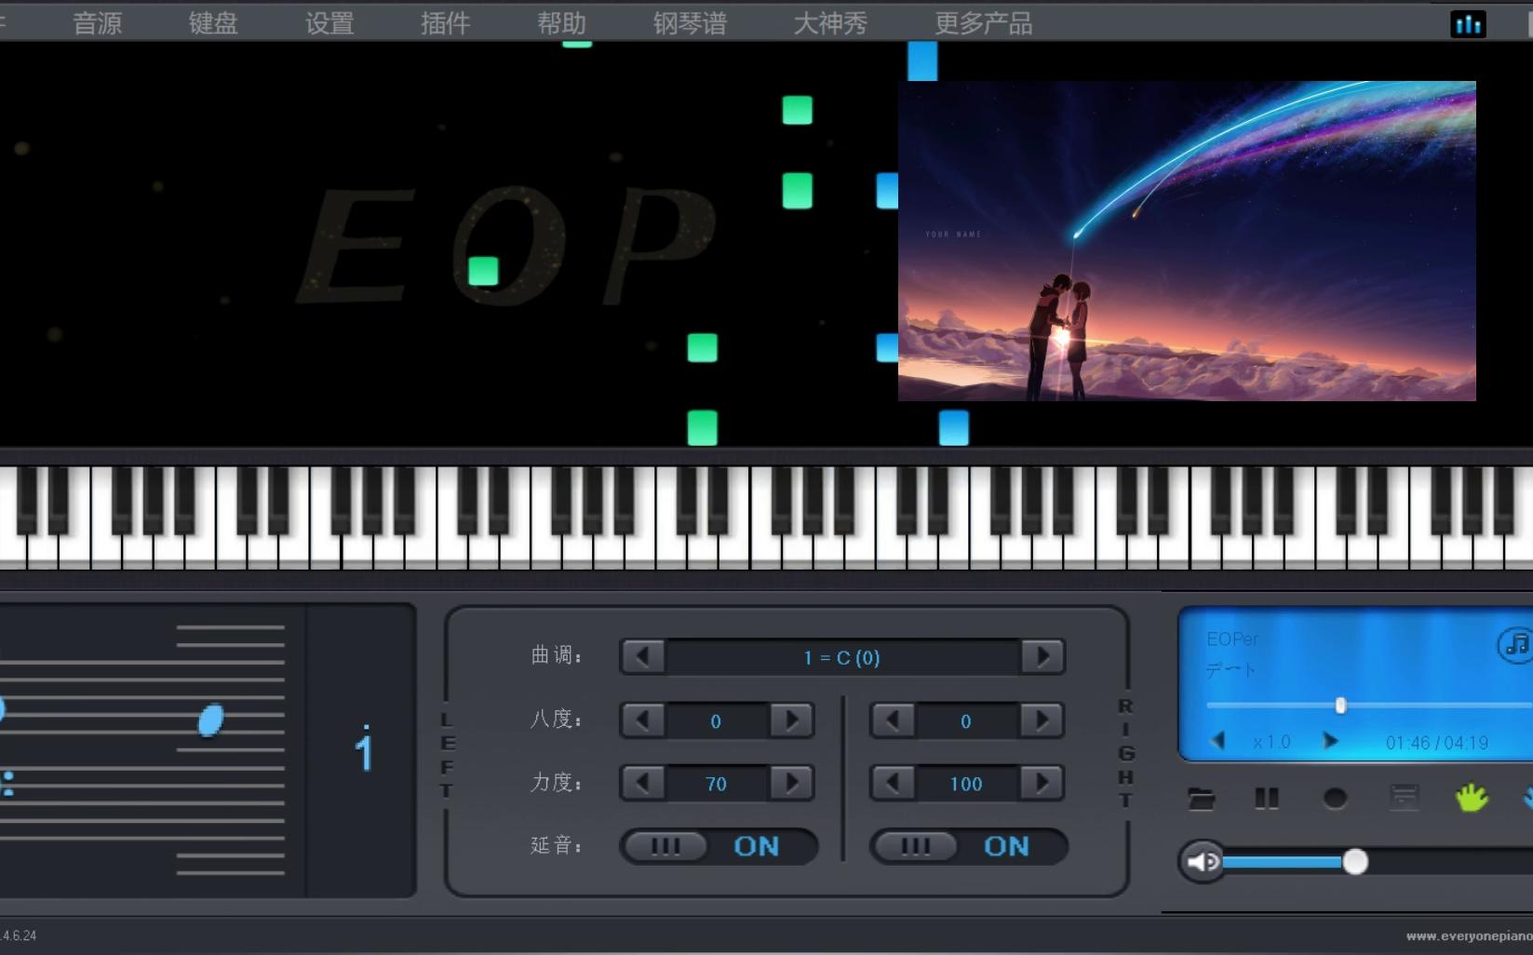The width and height of the screenshot is (1533, 955).
Task: Open the 插件 menu
Action: [x=445, y=23]
